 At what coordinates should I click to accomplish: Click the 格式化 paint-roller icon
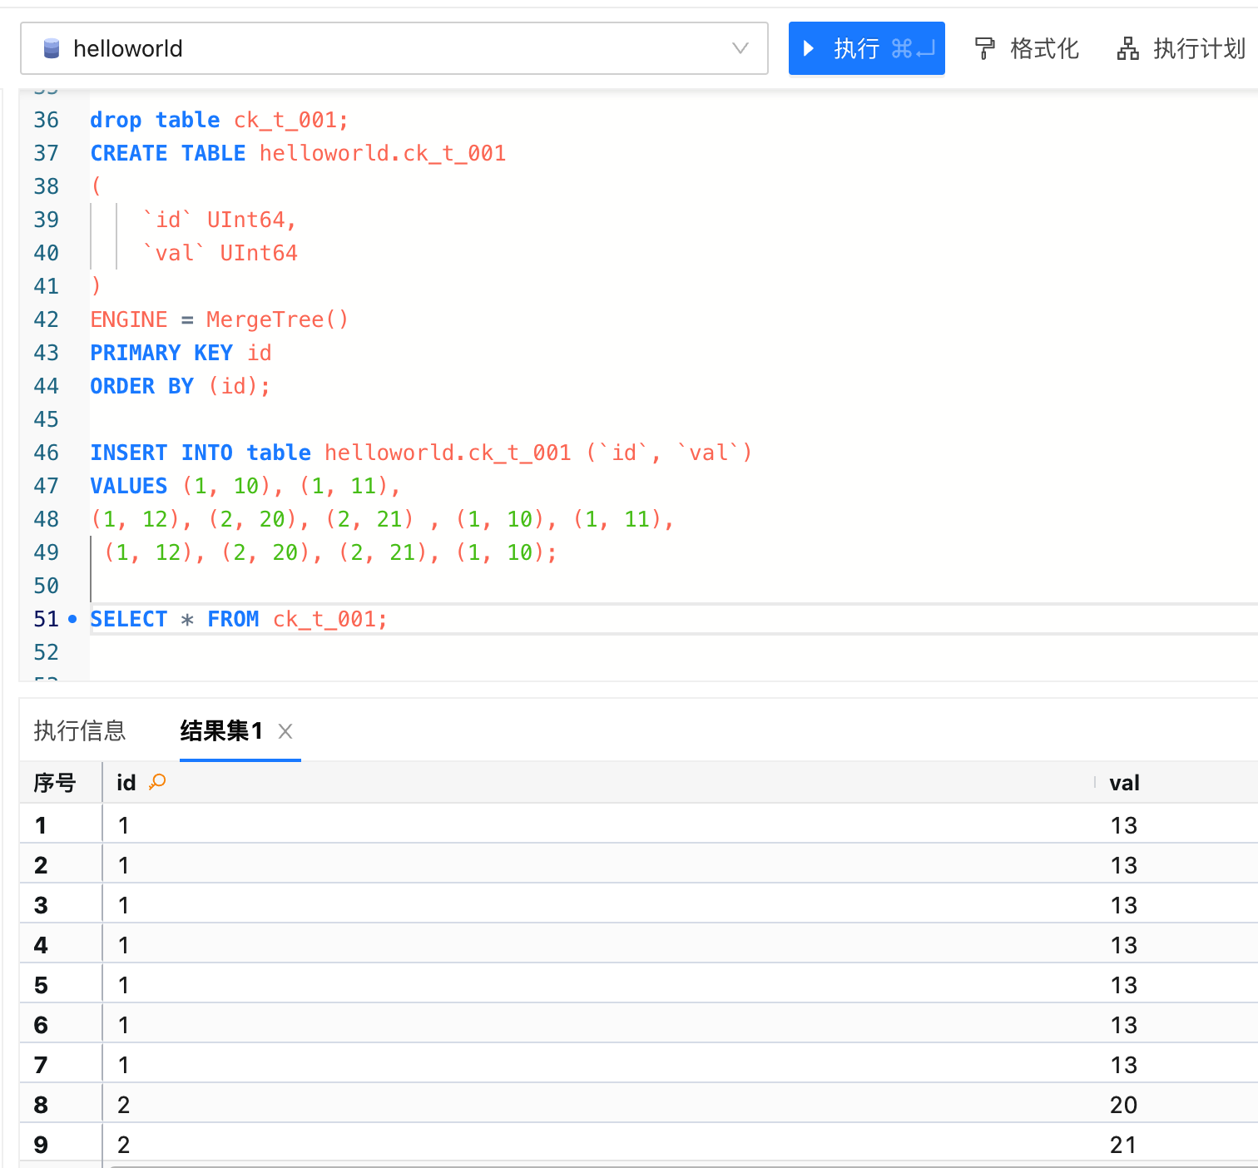coord(983,48)
